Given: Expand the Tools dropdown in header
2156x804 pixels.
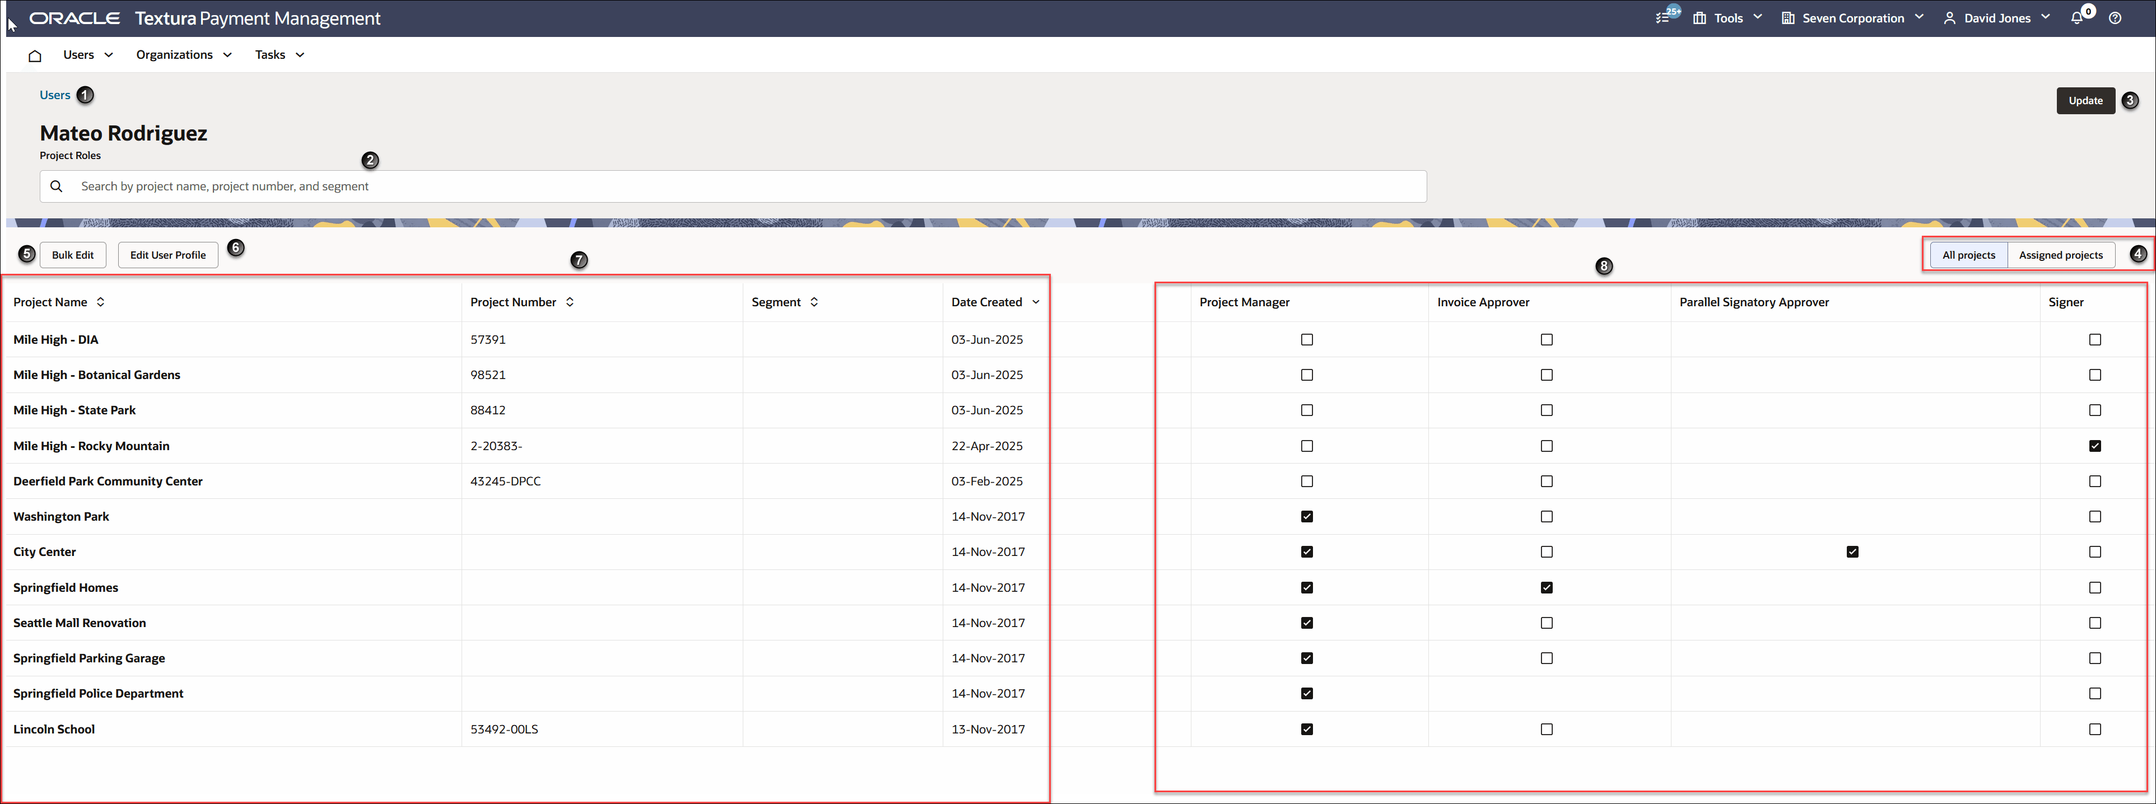Looking at the screenshot, I should pyautogui.click(x=1727, y=17).
